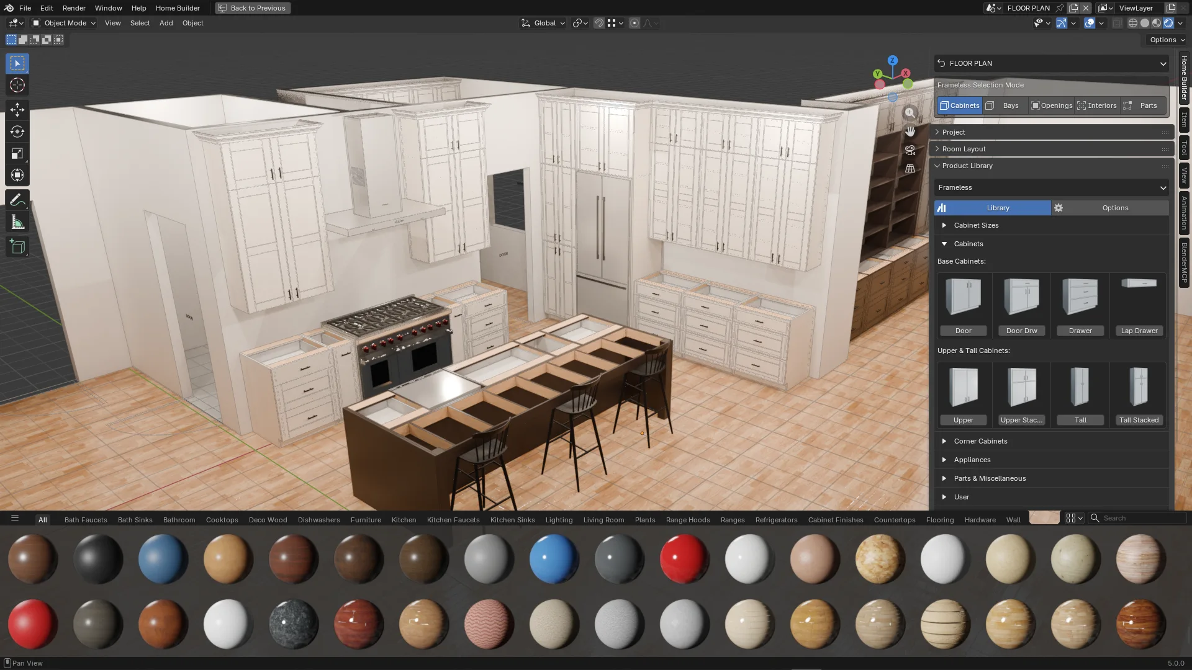Choose the Measure tool
This screenshot has height=670, width=1192.
(x=17, y=223)
